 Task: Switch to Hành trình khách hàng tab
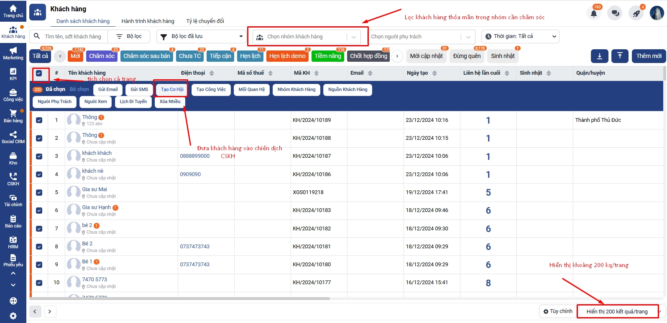148,21
